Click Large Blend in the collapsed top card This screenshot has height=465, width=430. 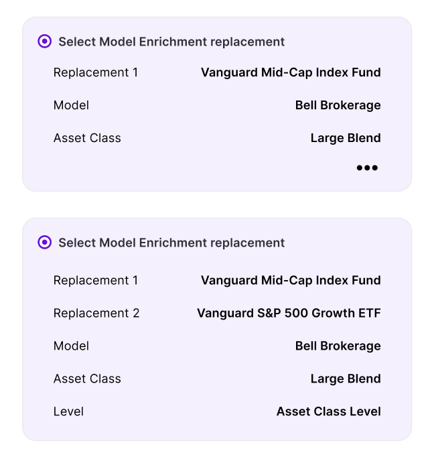(x=346, y=138)
